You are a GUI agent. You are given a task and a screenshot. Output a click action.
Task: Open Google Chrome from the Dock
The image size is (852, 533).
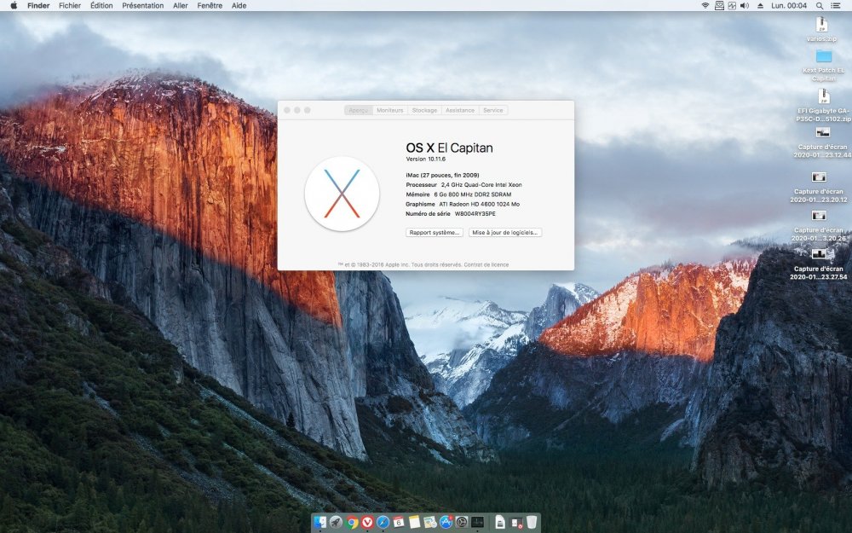pyautogui.click(x=352, y=522)
